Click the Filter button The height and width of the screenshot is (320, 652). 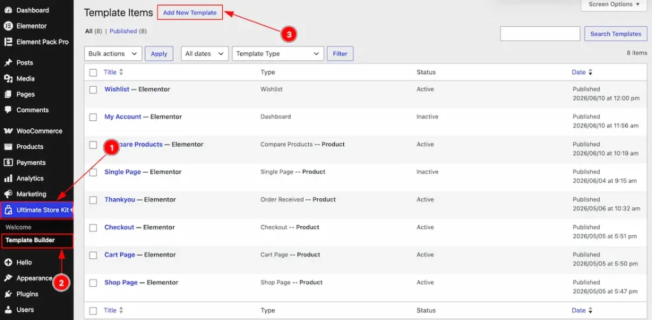coord(340,54)
